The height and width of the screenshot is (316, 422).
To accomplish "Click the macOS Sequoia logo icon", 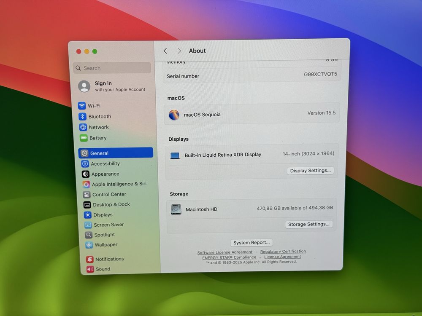I will click(x=174, y=115).
